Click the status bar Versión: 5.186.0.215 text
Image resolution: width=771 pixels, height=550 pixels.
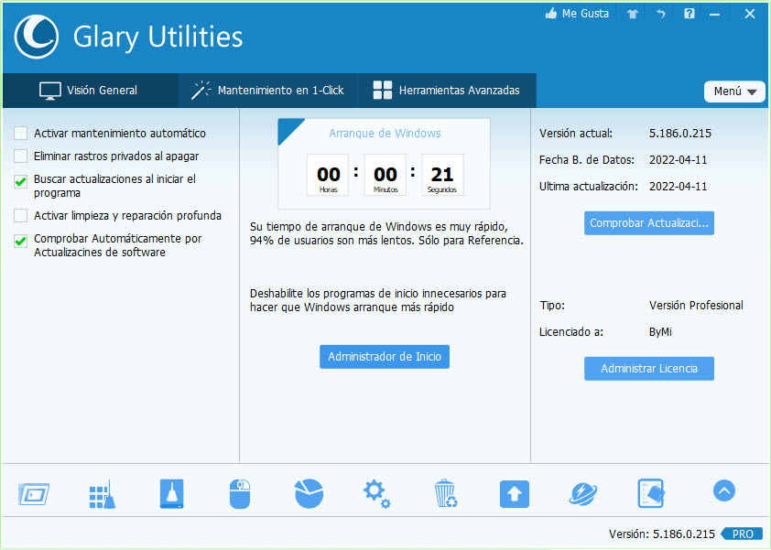click(x=662, y=534)
